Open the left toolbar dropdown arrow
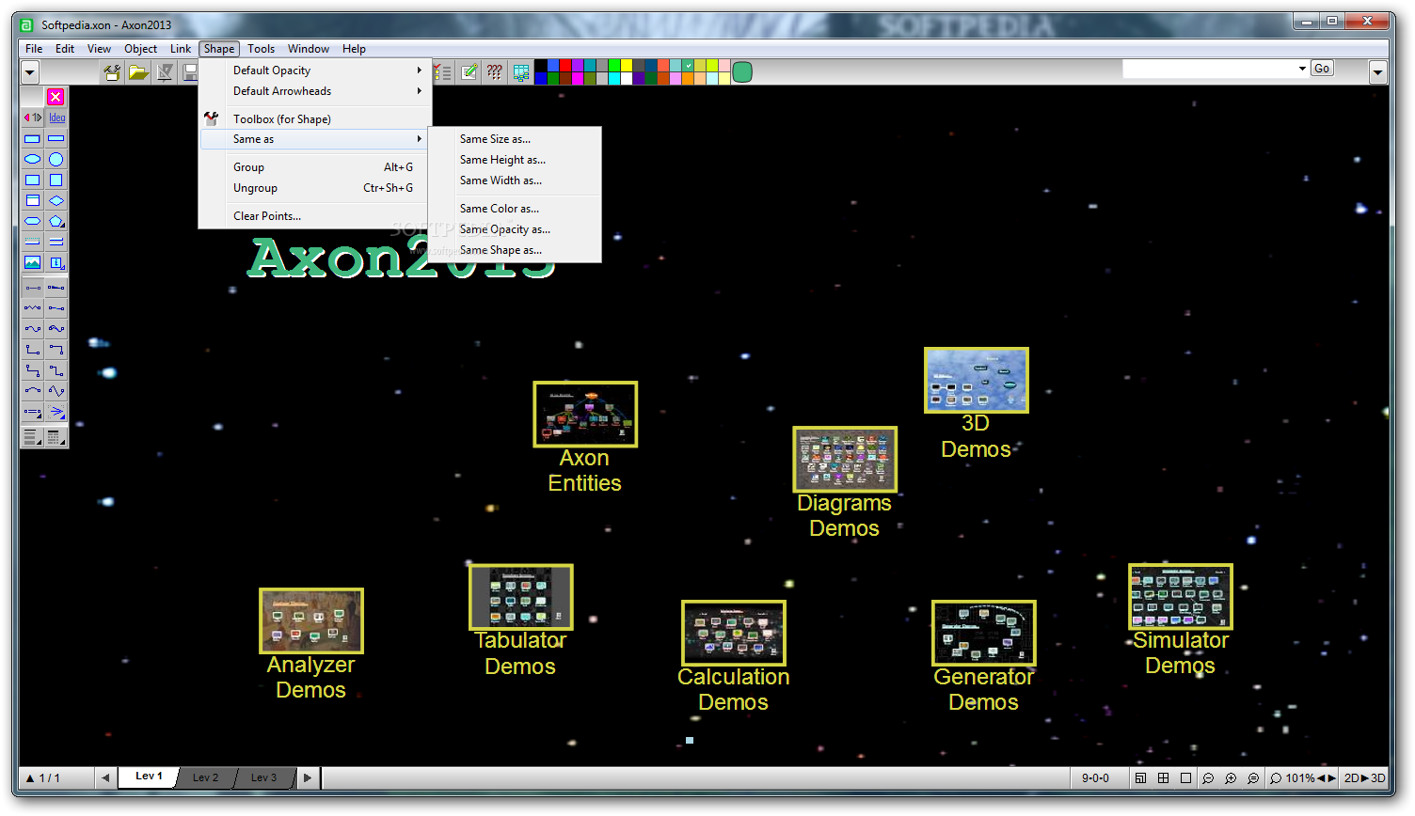Viewport: 1415px width, 816px height. click(x=29, y=71)
